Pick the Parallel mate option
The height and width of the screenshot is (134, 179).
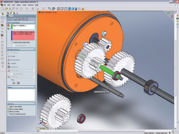9,56
